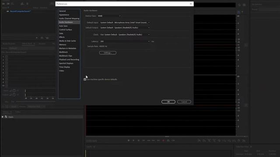The height and width of the screenshot is (157, 280).
Task: Click the Input gain knob in Effects Rack
Action: pyautogui.click(x=14, y=91)
